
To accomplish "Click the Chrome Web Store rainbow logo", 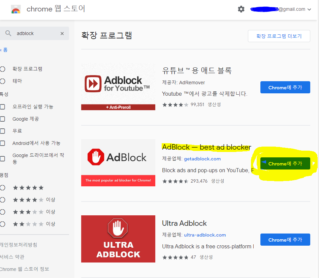I will coord(16,9).
